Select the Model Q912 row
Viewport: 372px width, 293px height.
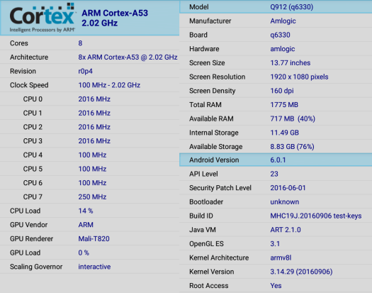click(276, 7)
